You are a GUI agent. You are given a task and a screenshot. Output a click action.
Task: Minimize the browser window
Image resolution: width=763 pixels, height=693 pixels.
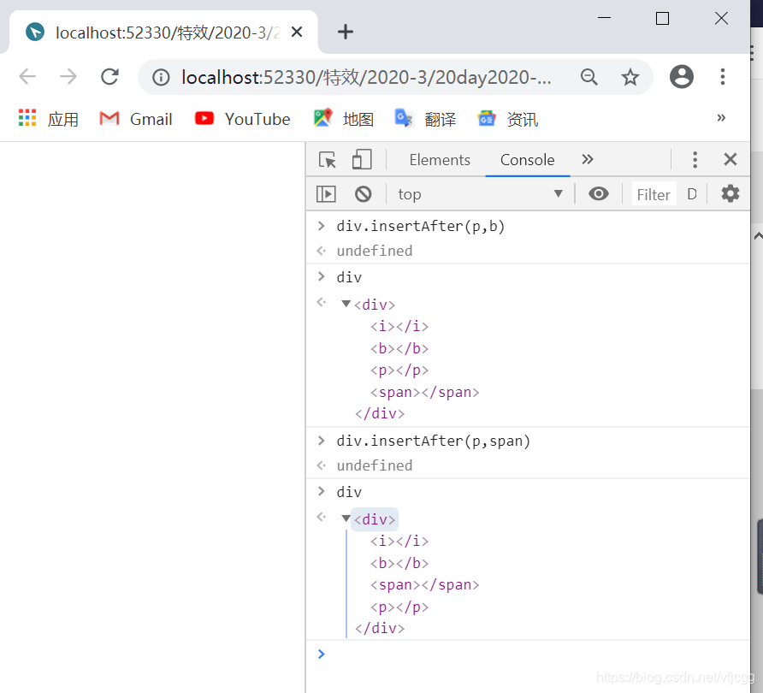(604, 19)
